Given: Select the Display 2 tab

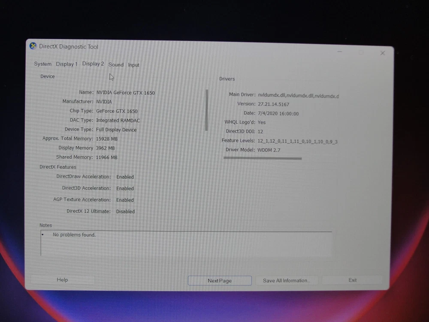Looking at the screenshot, I should tap(93, 64).
